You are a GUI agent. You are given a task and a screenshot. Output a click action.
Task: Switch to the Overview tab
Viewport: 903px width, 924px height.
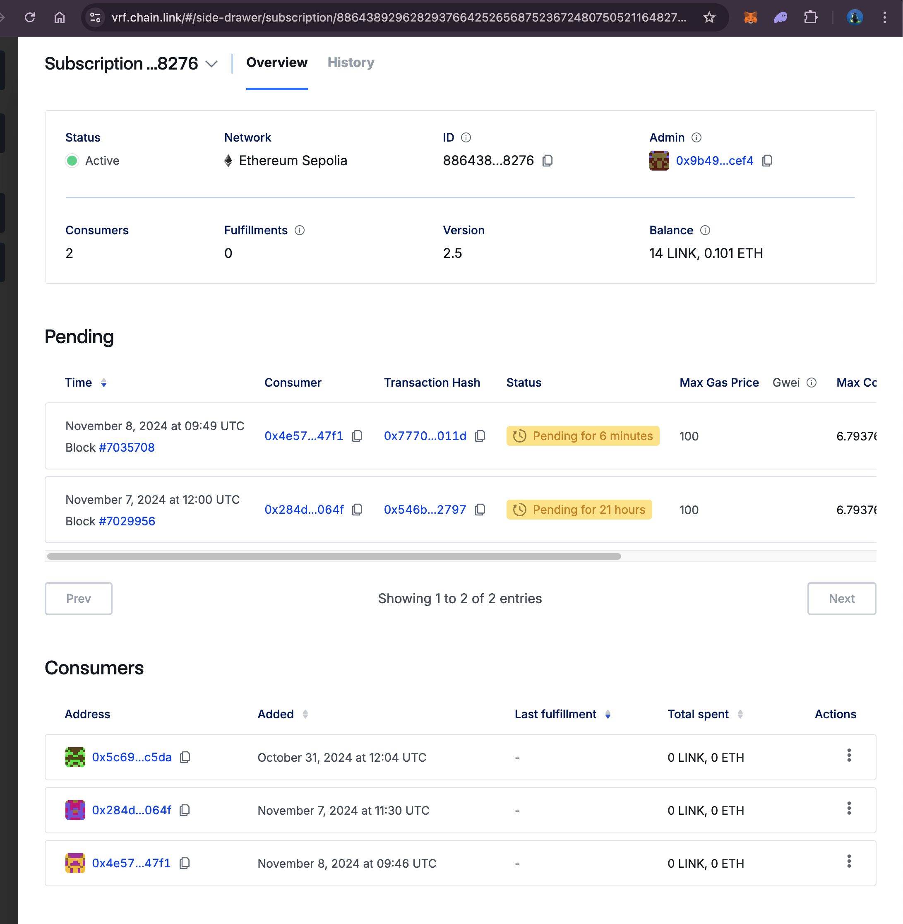(x=277, y=63)
